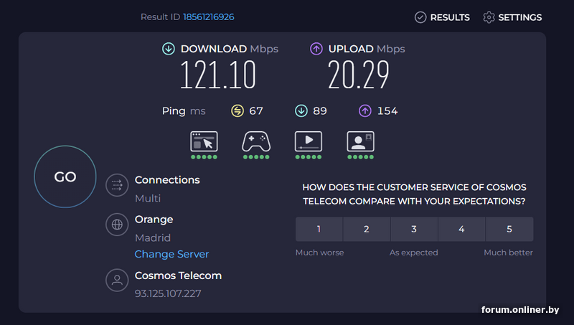
Task: Select rating 2 in the survey
Action: click(x=367, y=230)
